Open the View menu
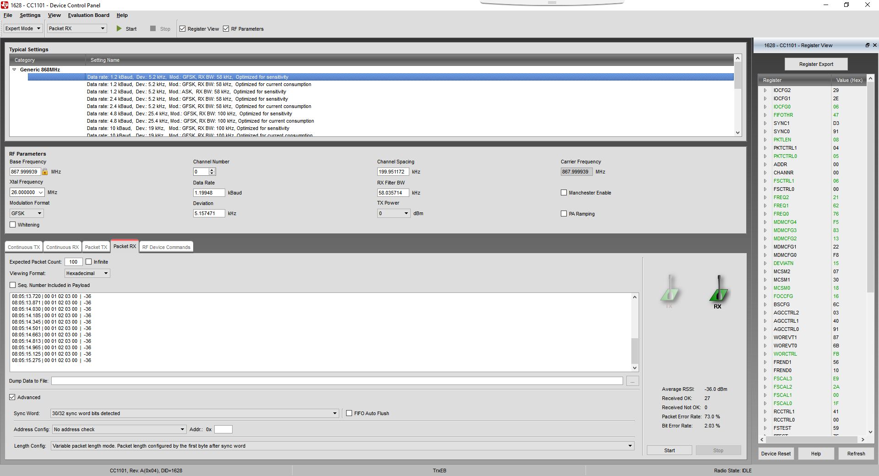The height and width of the screenshot is (476, 879). click(x=54, y=15)
